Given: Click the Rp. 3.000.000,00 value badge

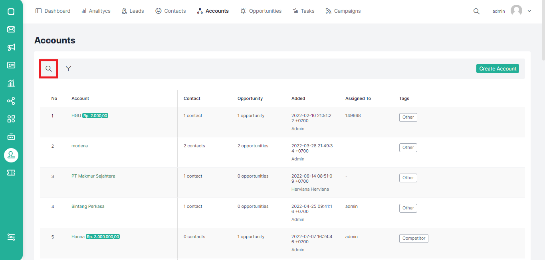Looking at the screenshot, I should point(103,237).
